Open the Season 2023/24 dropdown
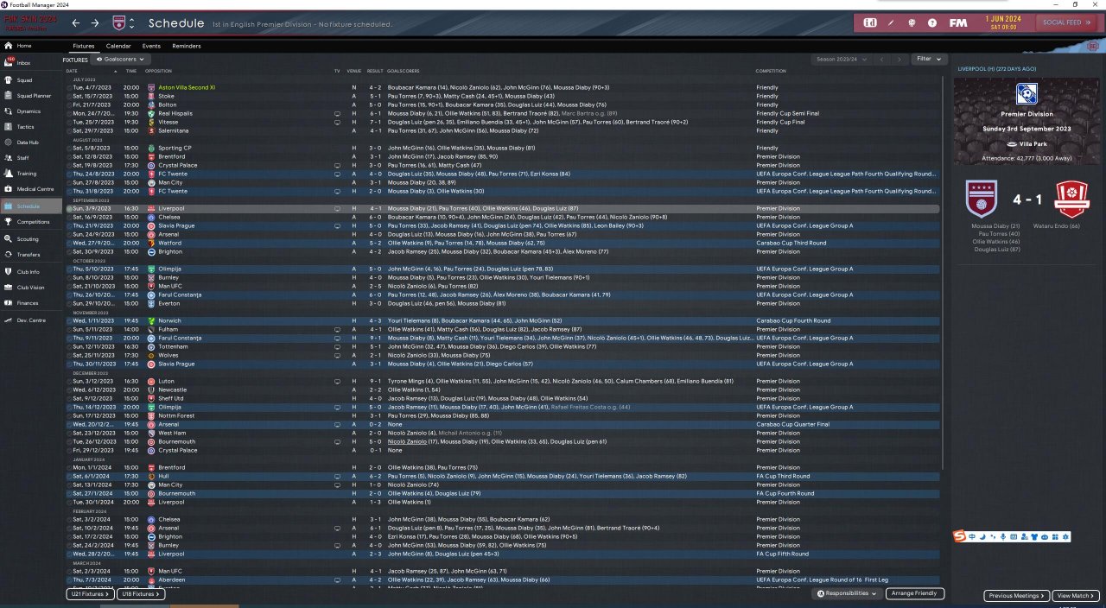Image resolution: width=1106 pixels, height=608 pixels. point(842,59)
